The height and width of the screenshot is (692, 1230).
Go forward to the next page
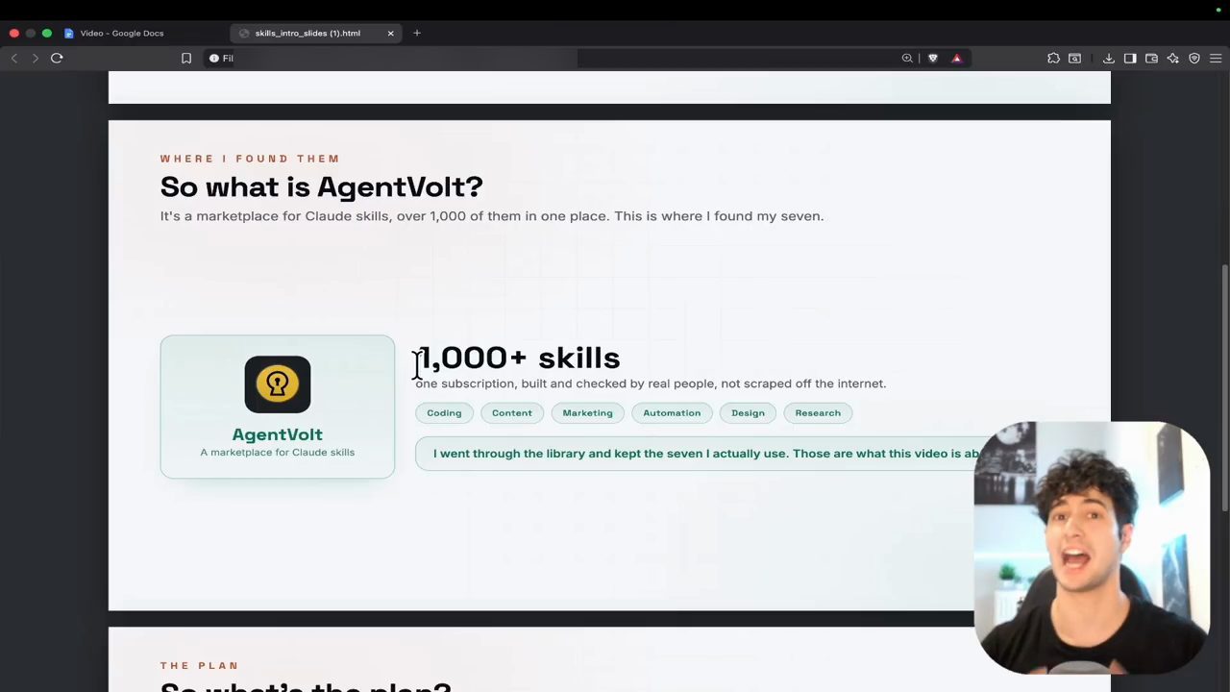36,59
